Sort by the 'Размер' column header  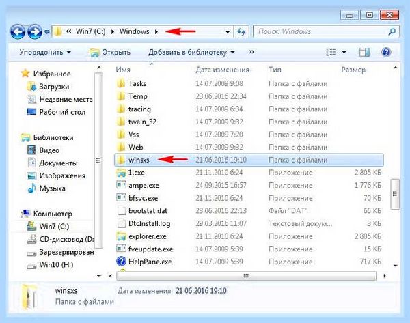coord(353,70)
